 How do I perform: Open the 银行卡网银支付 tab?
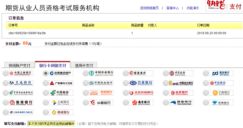click(52, 65)
